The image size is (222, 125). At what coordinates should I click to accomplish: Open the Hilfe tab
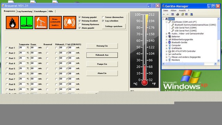[x=51, y=11]
